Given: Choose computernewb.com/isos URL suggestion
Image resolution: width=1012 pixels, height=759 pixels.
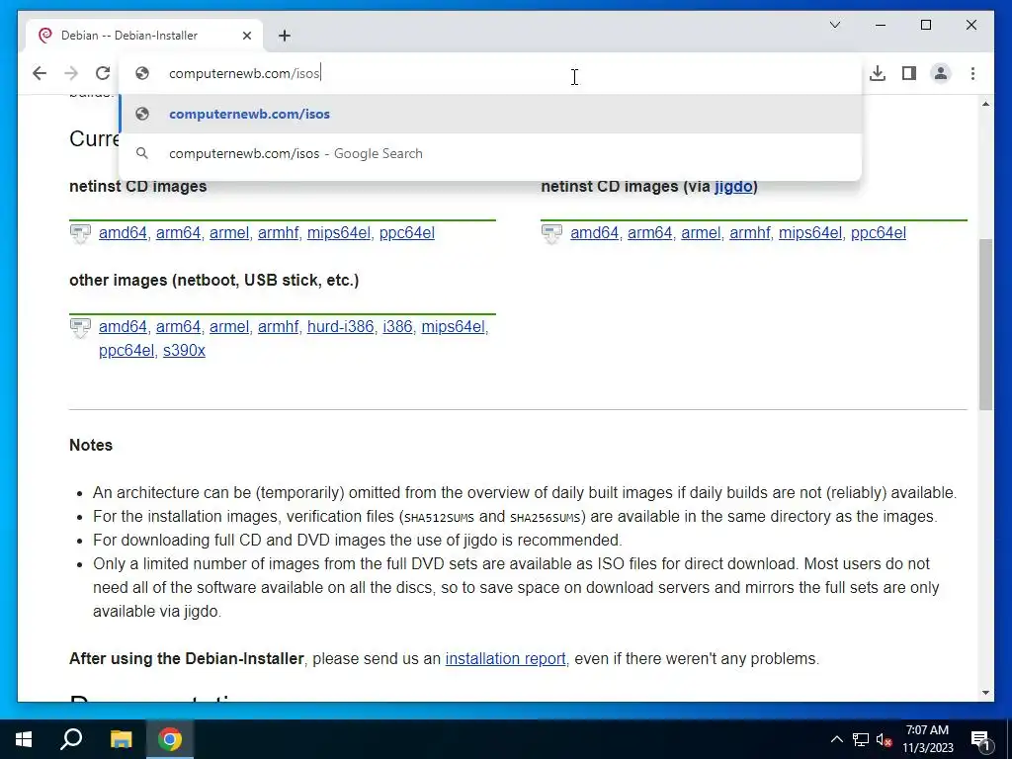Looking at the screenshot, I should tap(490, 114).
